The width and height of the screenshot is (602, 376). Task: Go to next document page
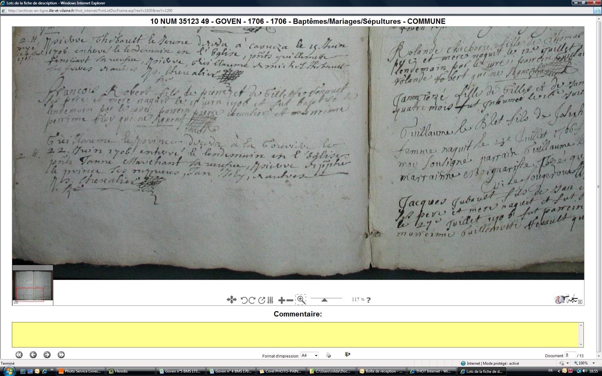tap(47, 355)
